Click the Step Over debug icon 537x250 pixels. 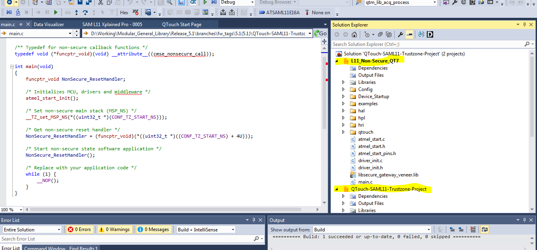(85, 13)
